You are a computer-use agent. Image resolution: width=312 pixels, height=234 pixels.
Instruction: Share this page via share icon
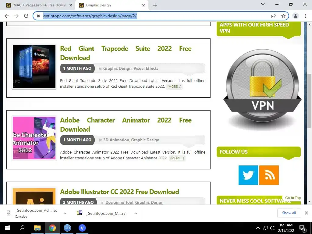[x=274, y=16]
